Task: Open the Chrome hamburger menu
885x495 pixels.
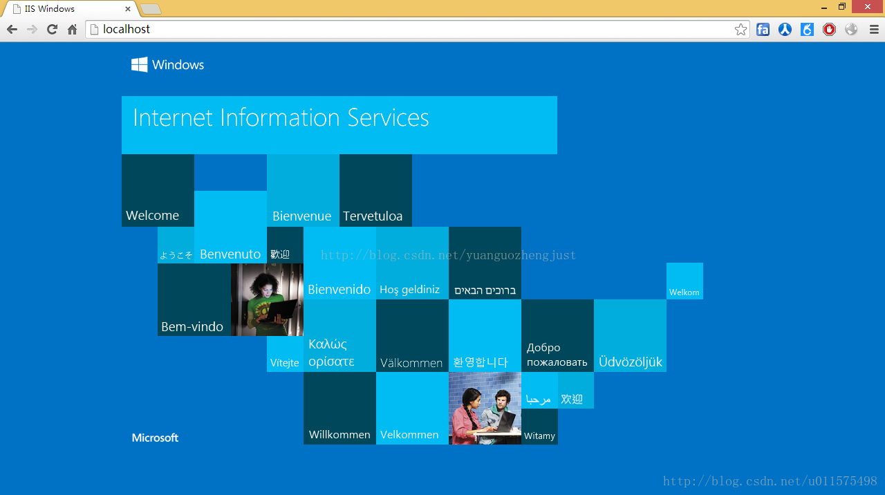Action: [x=874, y=29]
